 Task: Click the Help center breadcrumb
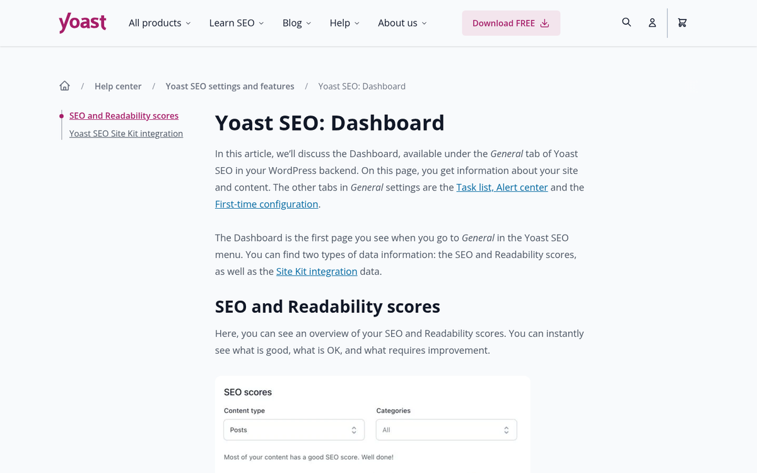(x=118, y=86)
